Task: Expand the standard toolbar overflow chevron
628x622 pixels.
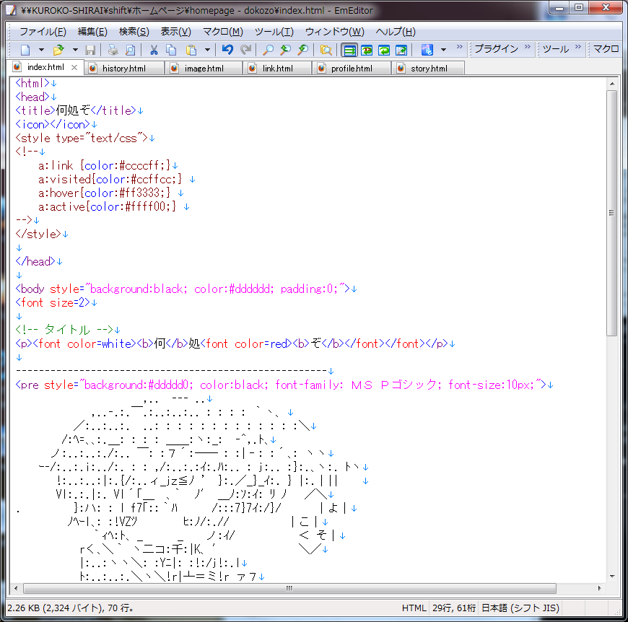Action: [x=459, y=47]
